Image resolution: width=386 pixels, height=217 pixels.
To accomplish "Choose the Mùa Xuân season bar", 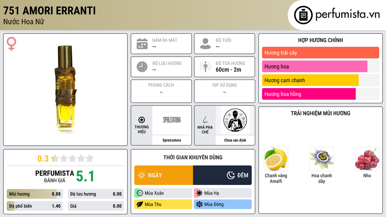I will pos(163,193).
